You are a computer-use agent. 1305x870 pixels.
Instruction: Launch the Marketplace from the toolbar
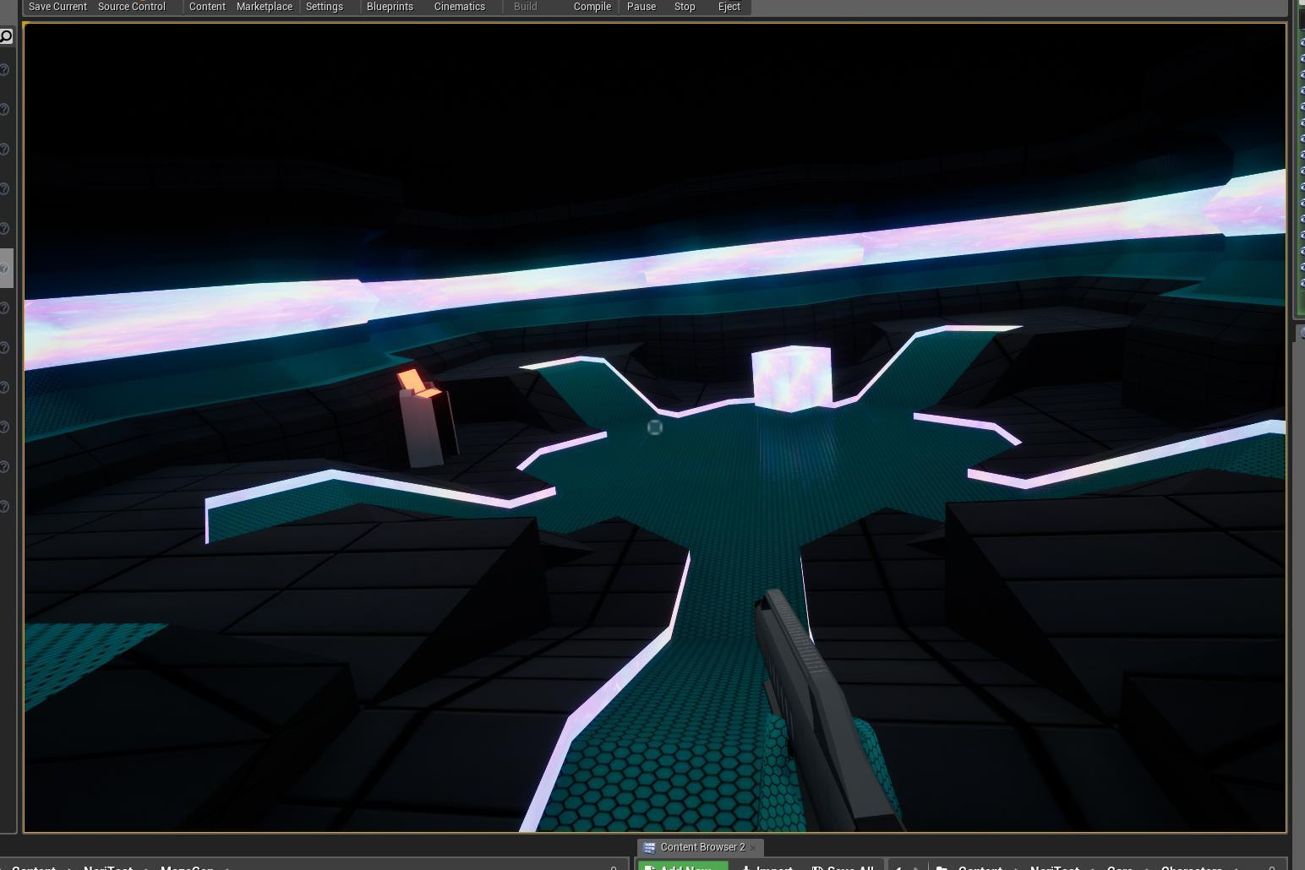pos(264,7)
